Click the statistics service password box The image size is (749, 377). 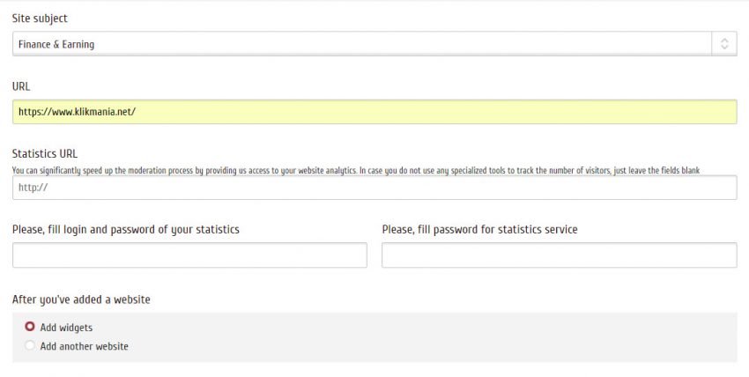click(x=559, y=255)
